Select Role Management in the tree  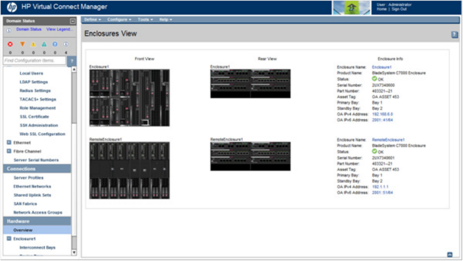click(x=37, y=108)
